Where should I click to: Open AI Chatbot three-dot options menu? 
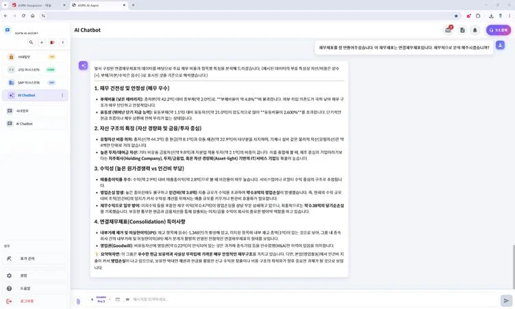tap(62, 96)
